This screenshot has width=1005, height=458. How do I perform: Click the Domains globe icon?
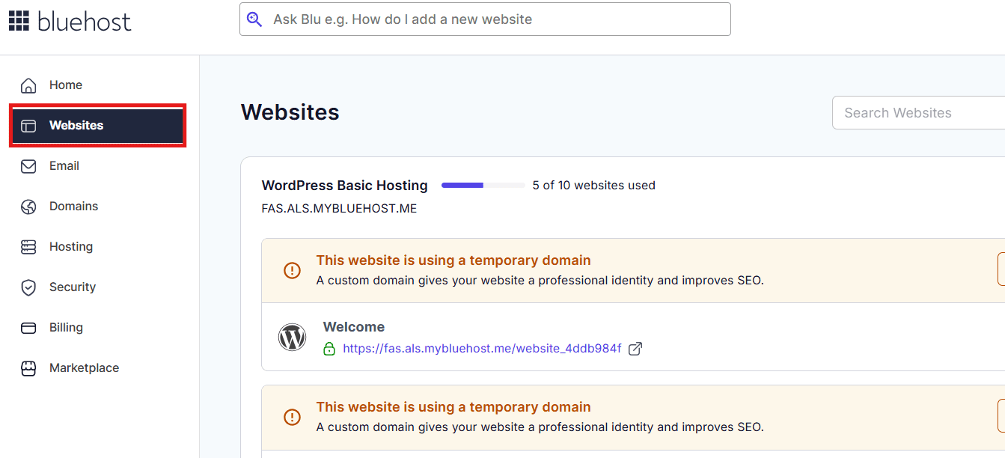tap(28, 206)
